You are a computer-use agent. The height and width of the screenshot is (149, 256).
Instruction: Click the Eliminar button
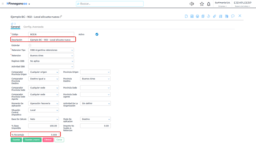click(x=48, y=140)
